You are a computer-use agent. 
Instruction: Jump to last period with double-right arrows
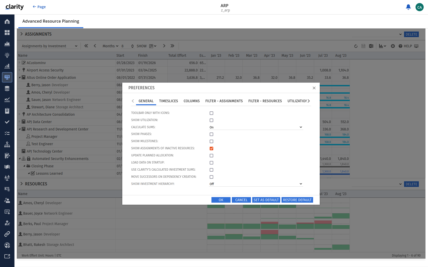(x=172, y=46)
